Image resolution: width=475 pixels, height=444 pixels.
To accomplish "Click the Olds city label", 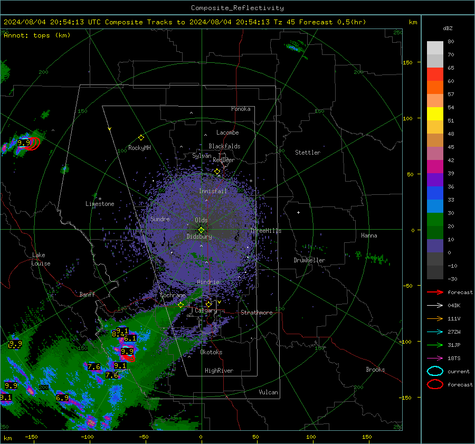I will point(201,220).
